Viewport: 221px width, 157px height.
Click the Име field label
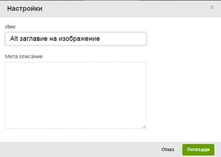10,27
